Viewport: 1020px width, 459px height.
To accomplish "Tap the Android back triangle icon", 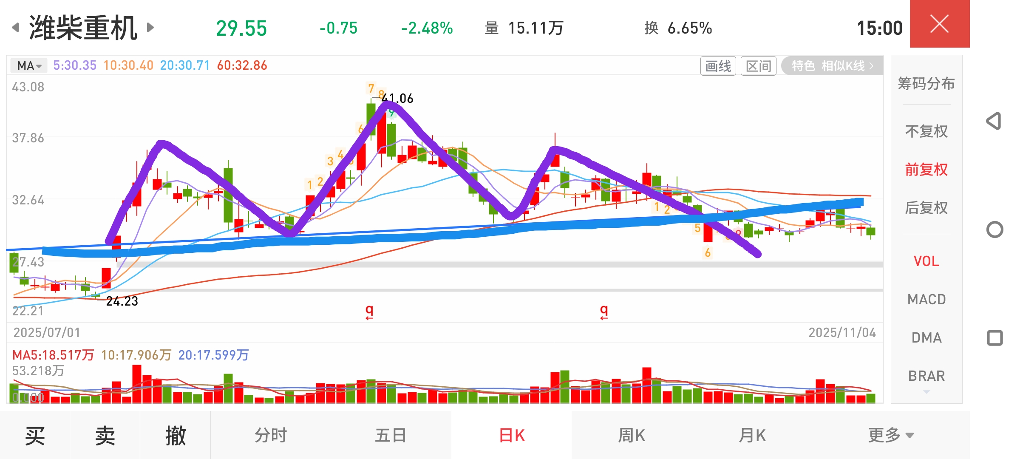I will coord(994,121).
